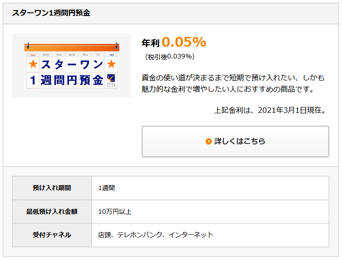Image resolution: width=342 pixels, height=260 pixels.
Task: Open the スターワン1週間円預金 calendar banner image
Action: 71,65
